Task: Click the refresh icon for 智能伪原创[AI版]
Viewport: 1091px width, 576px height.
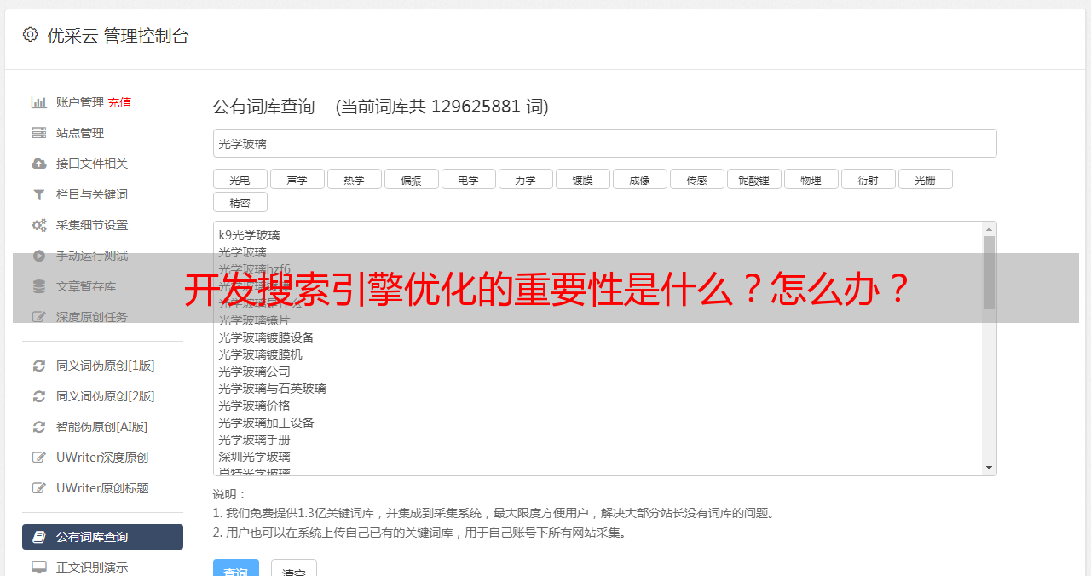Action: pos(39,427)
